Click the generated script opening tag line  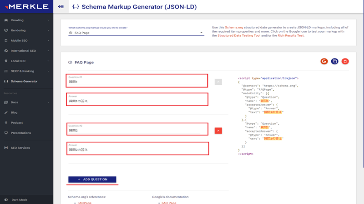pos(268,78)
